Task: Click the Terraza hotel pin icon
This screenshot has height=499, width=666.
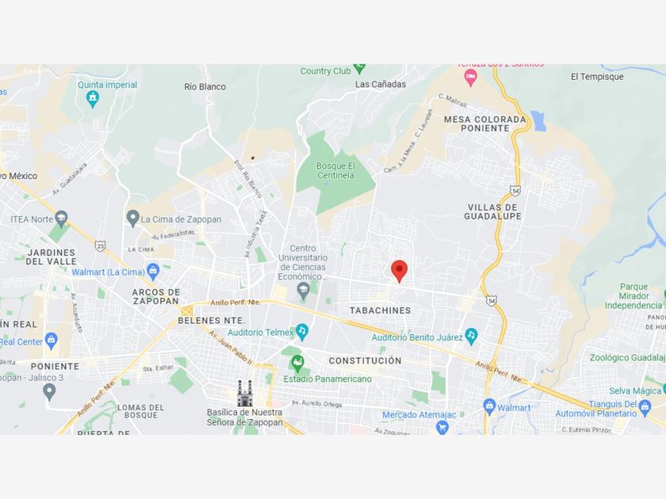Action: pos(470,78)
